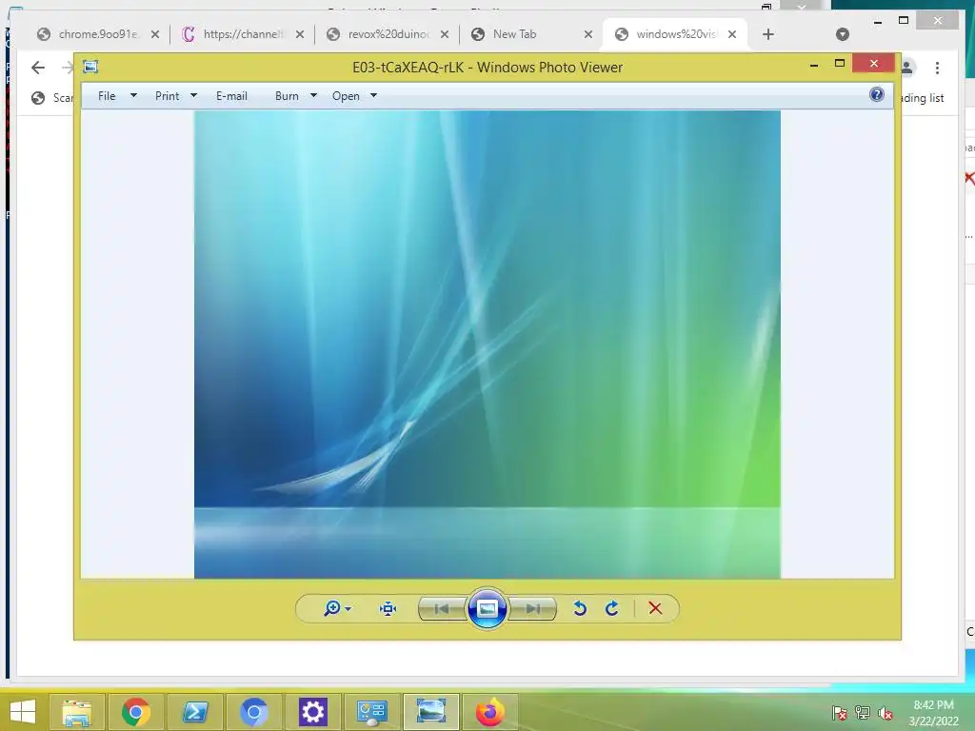This screenshot has width=975, height=731.
Task: Open Photo Viewer help icon
Action: click(877, 94)
